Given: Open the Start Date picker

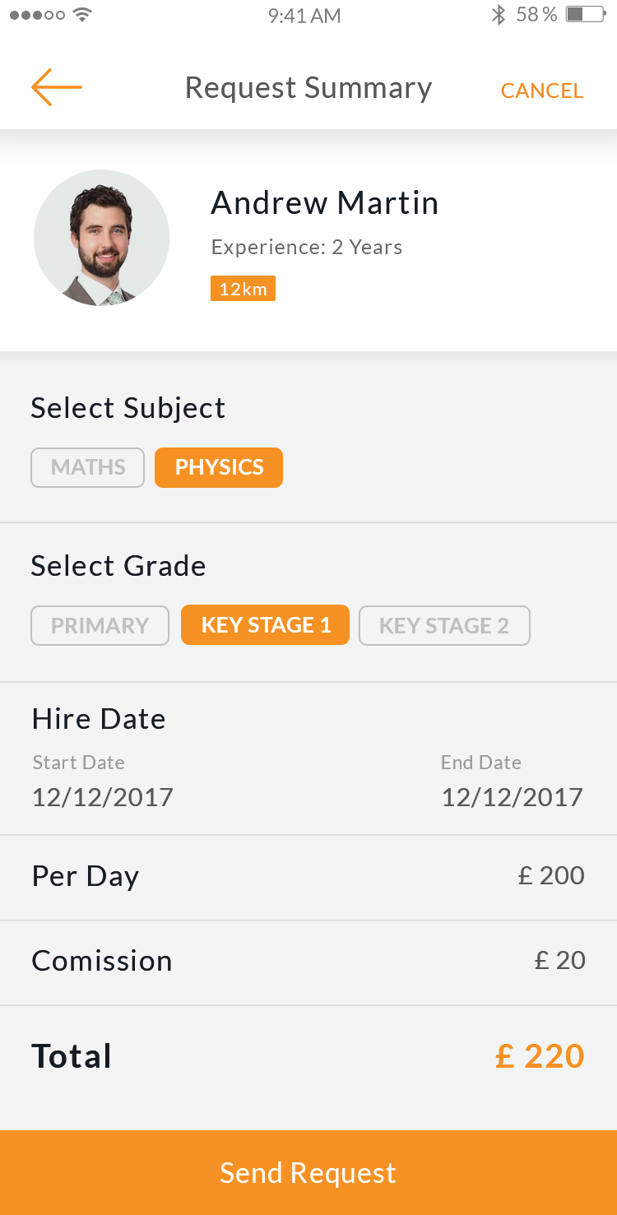Looking at the screenshot, I should (x=102, y=796).
